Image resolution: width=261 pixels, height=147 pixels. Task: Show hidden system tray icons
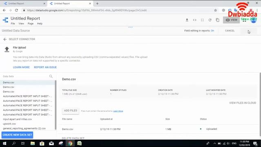point(215,143)
